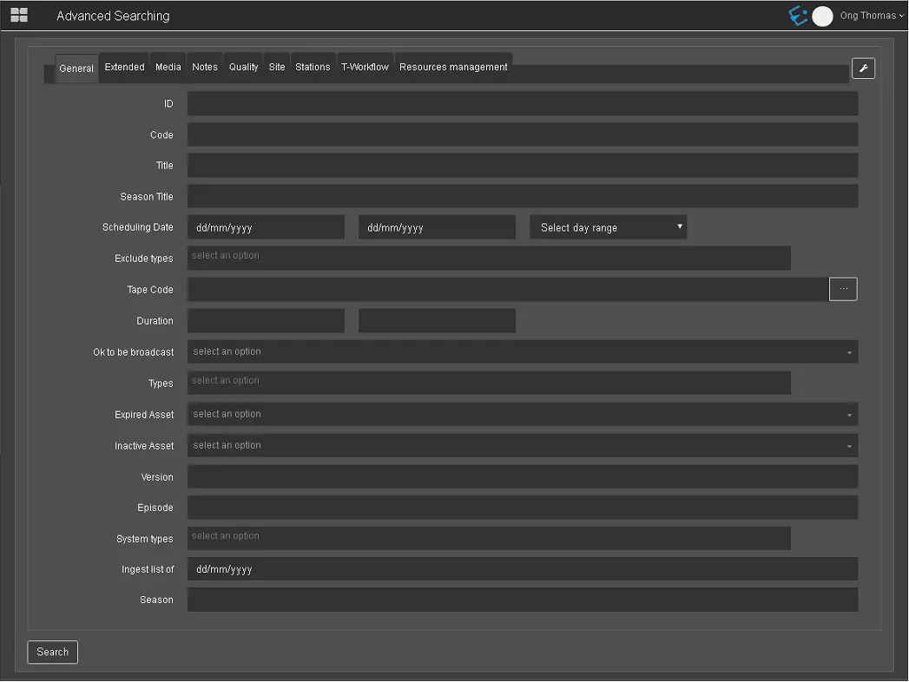Open the Select day range dropdown
Image resolution: width=909 pixels, height=682 pixels.
[x=608, y=227]
